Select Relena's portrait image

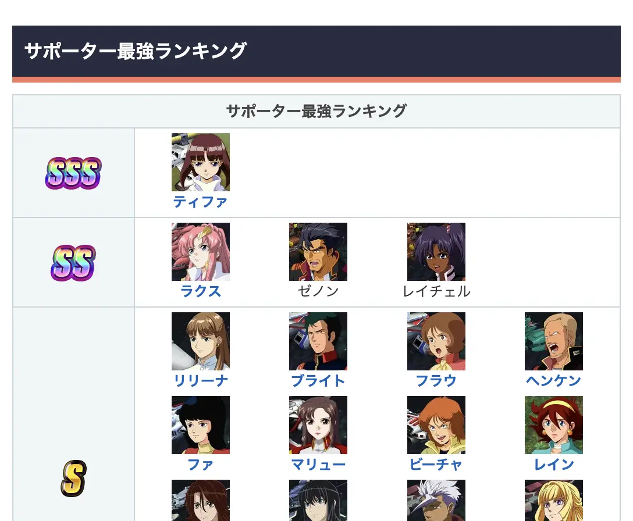[201, 341]
